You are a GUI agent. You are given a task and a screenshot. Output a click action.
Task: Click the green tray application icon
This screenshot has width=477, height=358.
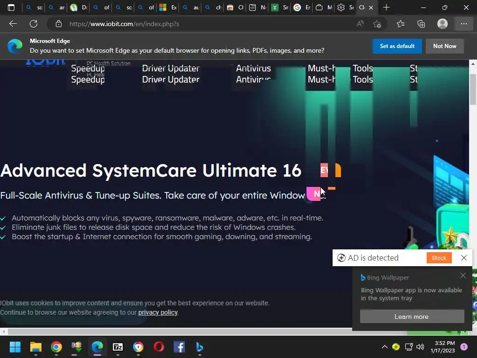click(396, 347)
